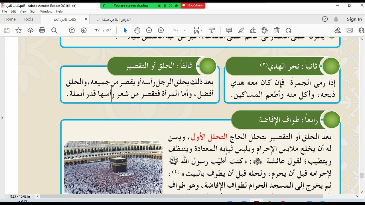
Task: Select the كتاب ثاني.pdf document tab
Action: tap(65, 19)
